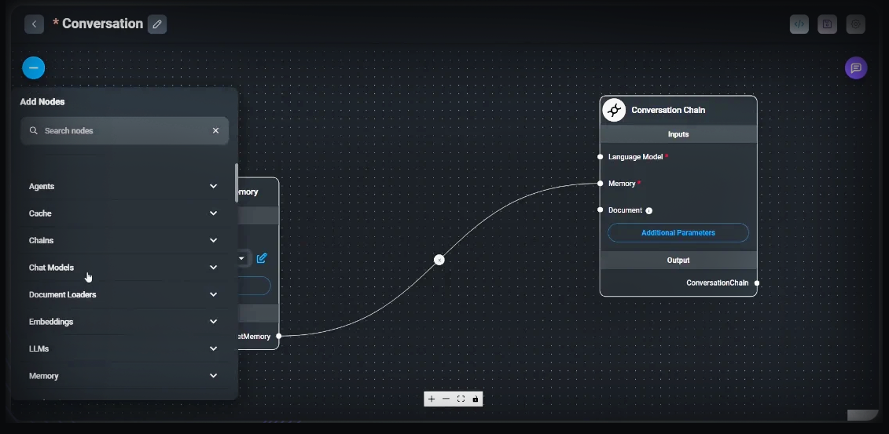This screenshot has height=434, width=889.
Task: Click Document info icon
Action: [x=649, y=210]
